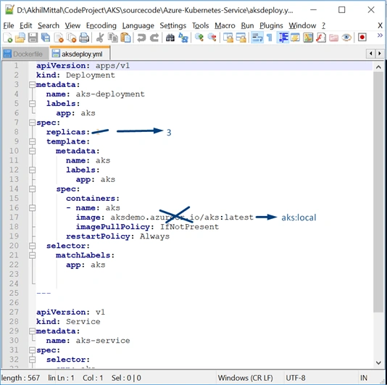Click the Print toolbar icon
The width and height of the screenshot is (387, 385).
point(84,38)
